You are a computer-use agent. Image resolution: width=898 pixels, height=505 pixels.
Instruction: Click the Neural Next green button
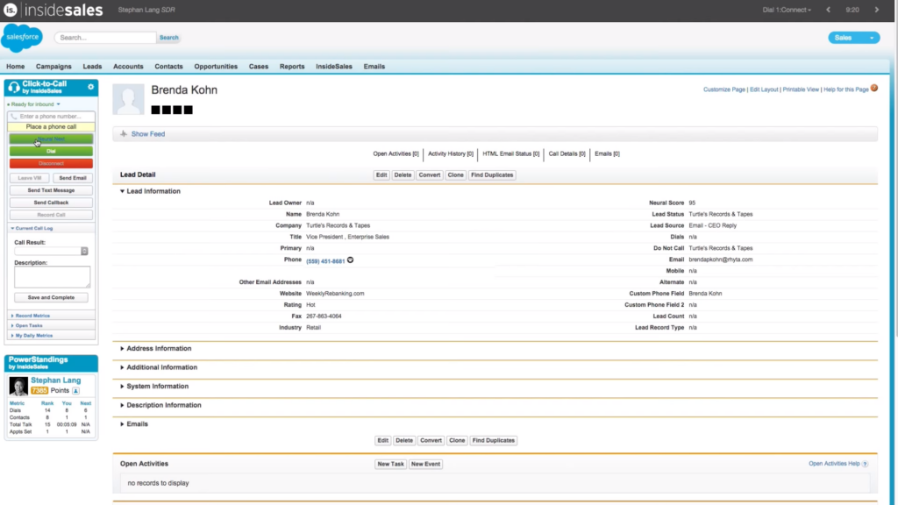click(x=51, y=139)
